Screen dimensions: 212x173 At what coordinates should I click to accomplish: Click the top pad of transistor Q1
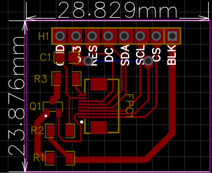53,100
